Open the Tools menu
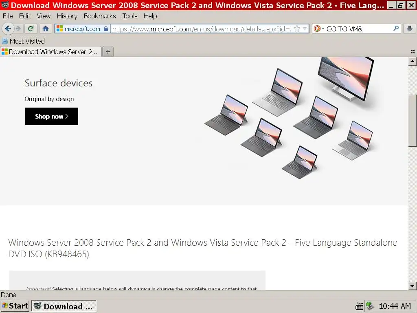The image size is (417, 313). (x=130, y=16)
